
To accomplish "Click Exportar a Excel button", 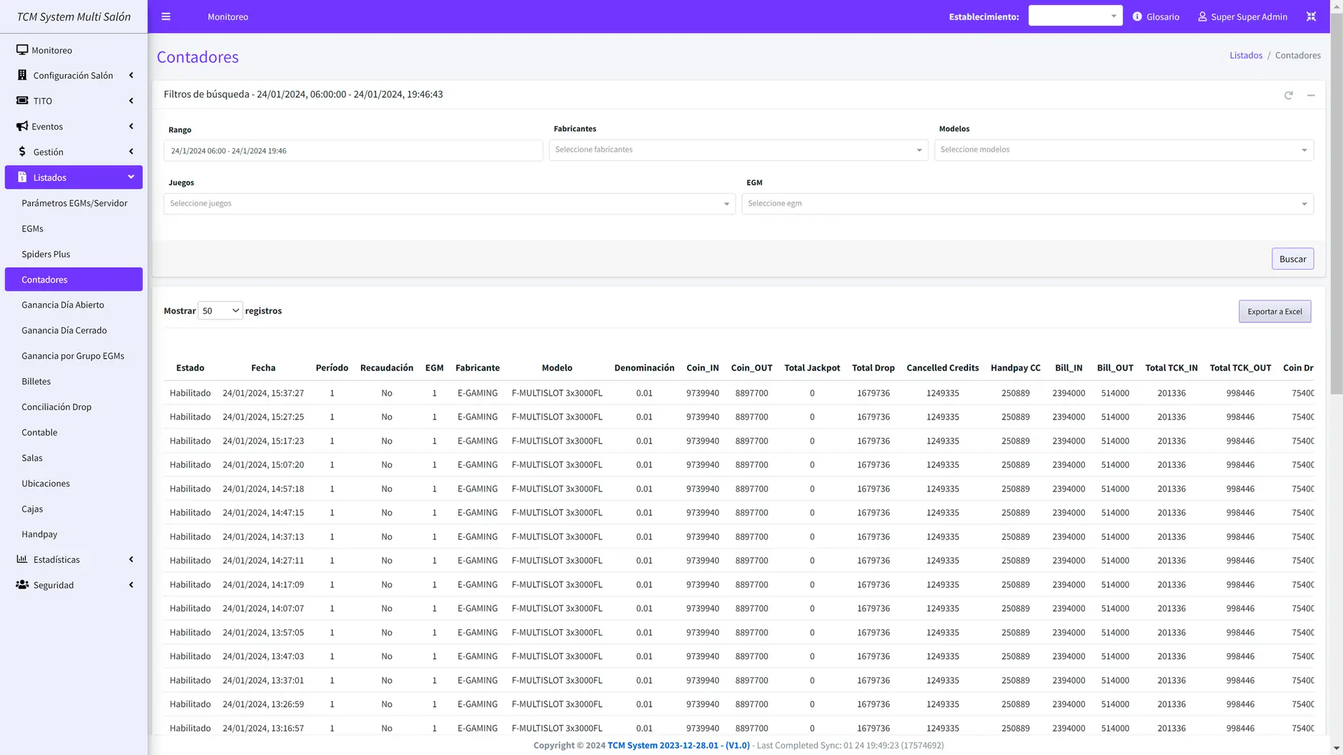I will coord(1274,312).
